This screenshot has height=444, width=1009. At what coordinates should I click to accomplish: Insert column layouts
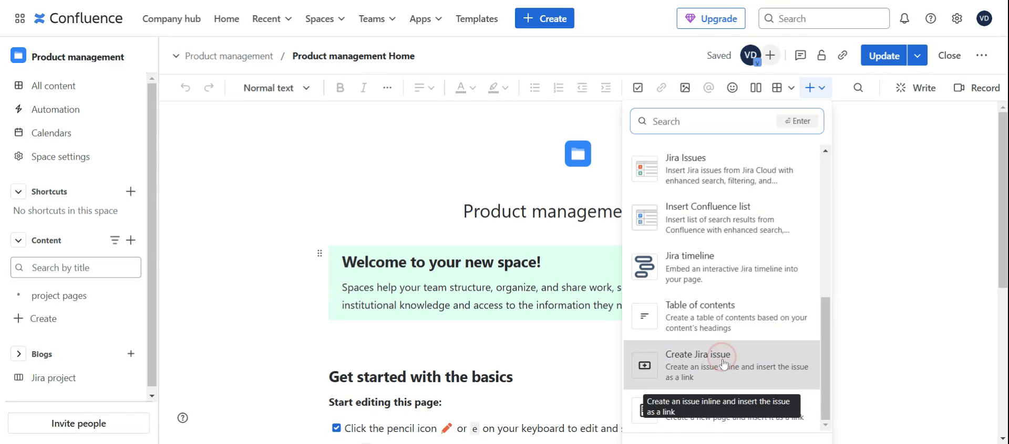(756, 88)
